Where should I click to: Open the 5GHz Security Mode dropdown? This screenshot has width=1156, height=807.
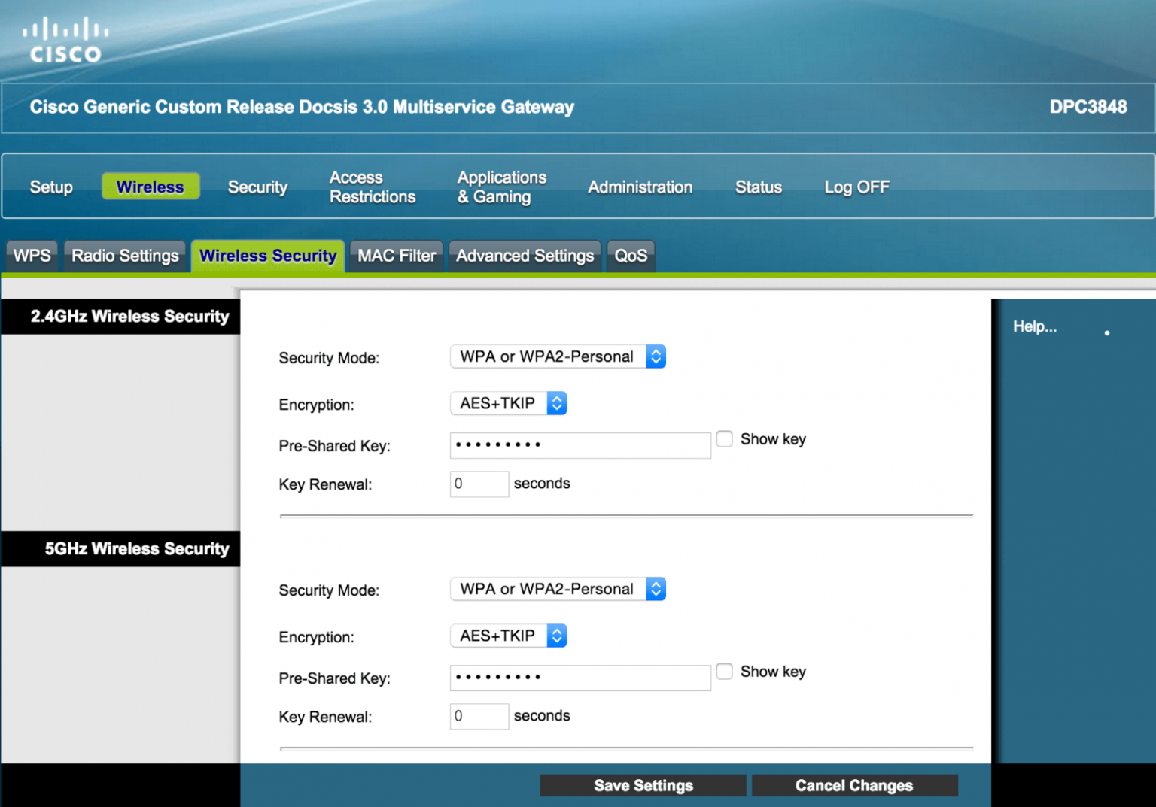(557, 589)
